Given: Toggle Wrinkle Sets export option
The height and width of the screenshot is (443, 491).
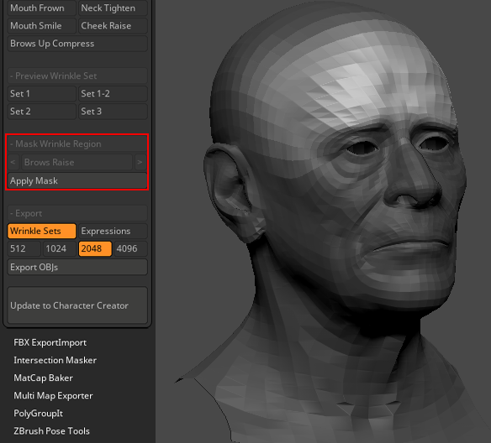Looking at the screenshot, I should pos(42,231).
